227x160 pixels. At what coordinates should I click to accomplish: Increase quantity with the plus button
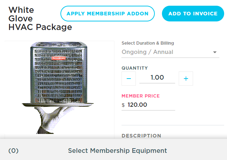(x=186, y=79)
